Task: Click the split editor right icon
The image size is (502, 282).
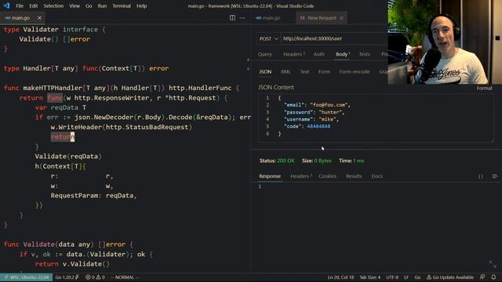Action: pyautogui.click(x=232, y=18)
